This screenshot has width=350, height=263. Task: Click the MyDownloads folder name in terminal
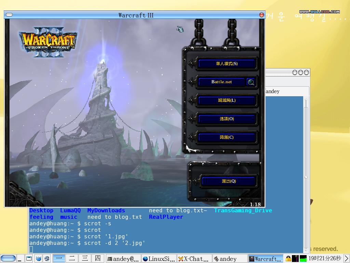(x=106, y=211)
